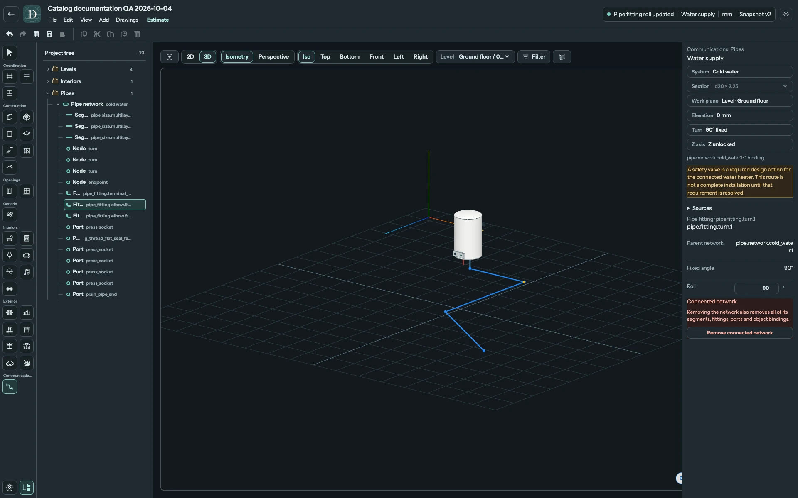Open the Estimate menu

pyautogui.click(x=158, y=20)
